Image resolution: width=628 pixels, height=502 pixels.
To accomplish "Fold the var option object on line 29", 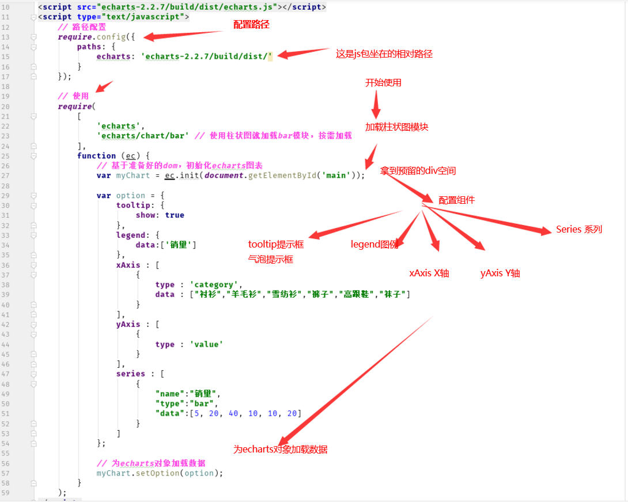I will point(33,196).
